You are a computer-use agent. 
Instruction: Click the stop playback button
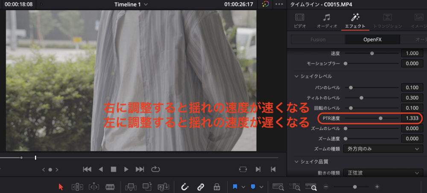coord(114,169)
